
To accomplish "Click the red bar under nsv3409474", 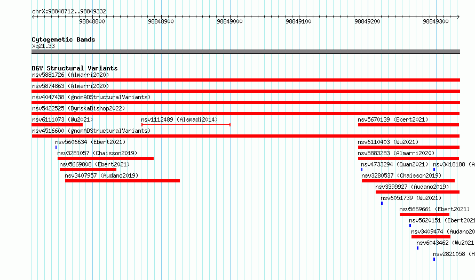I will tap(431, 237).
